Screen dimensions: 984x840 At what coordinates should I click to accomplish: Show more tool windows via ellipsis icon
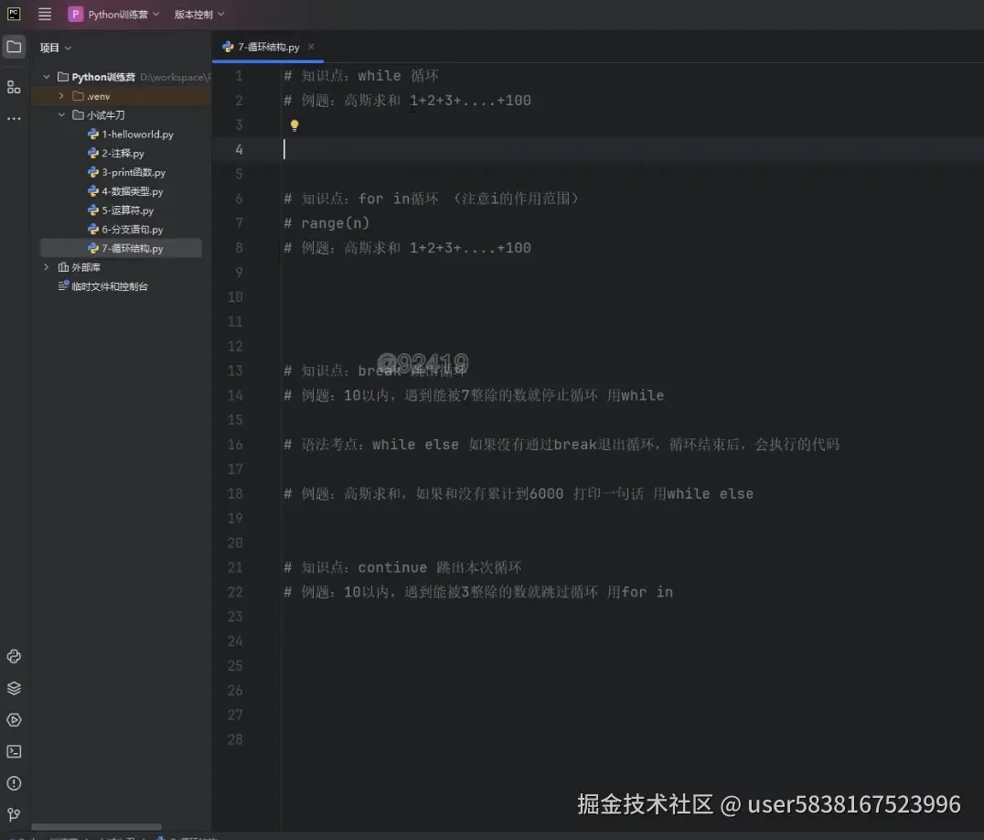pos(13,119)
